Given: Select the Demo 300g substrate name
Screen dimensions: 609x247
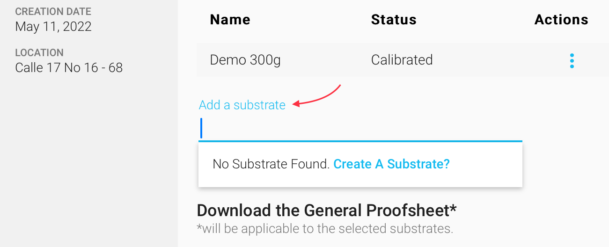Looking at the screenshot, I should tap(245, 60).
